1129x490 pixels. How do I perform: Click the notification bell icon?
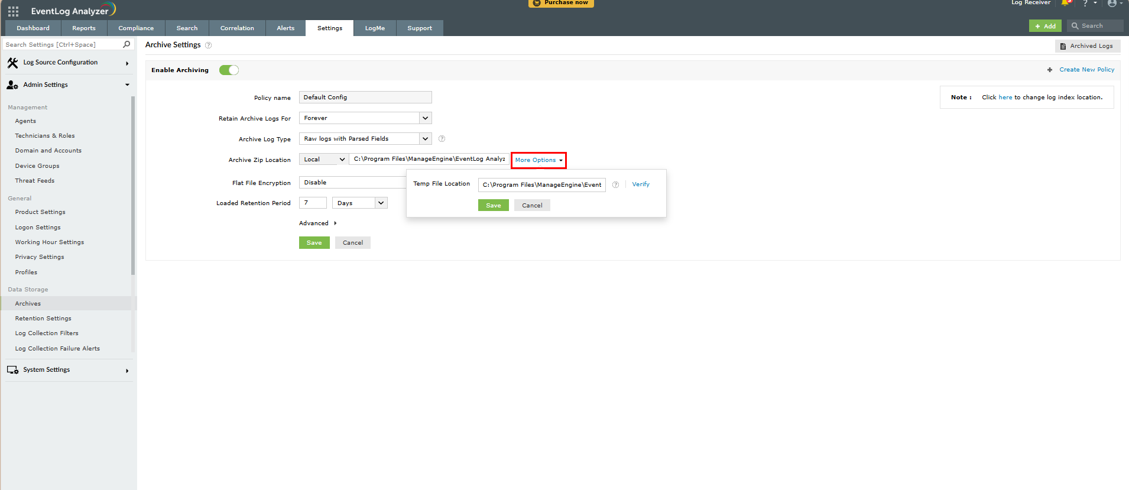coord(1065,3)
